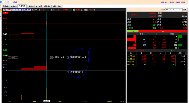Advance to next date with the right arrow
The image size is (189, 103).
pyautogui.click(x=181, y=10)
